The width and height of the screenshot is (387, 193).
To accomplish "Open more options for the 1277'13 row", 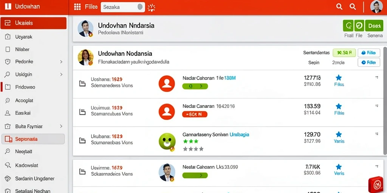I will [377, 77].
